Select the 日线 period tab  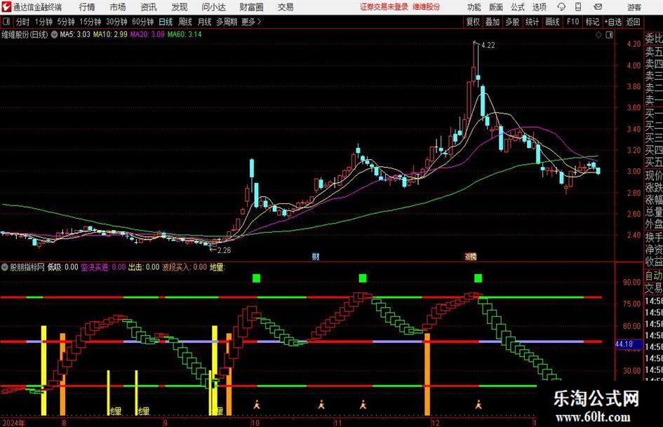[166, 22]
